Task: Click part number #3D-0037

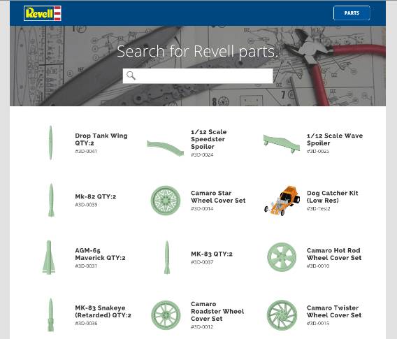Action: coord(202,262)
